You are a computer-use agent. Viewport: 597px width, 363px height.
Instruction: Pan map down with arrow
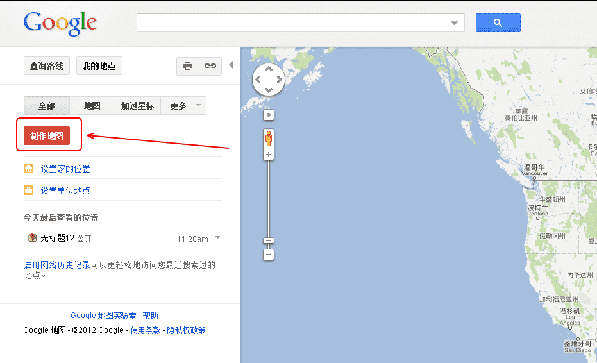pos(269,90)
